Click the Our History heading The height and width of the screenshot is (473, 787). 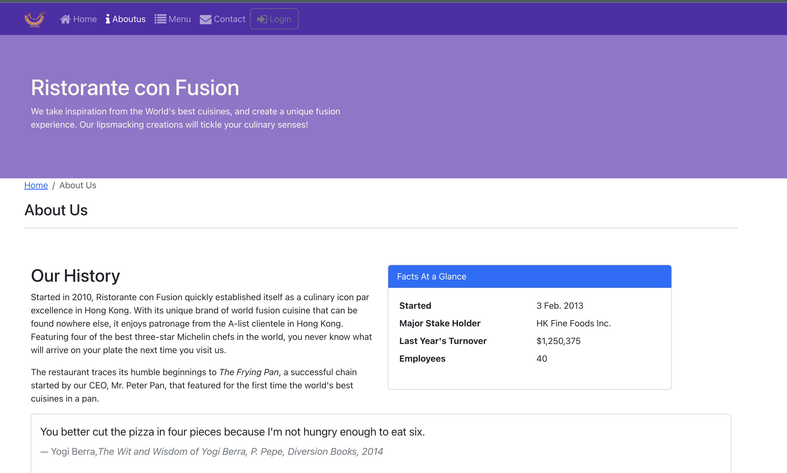tap(75, 276)
